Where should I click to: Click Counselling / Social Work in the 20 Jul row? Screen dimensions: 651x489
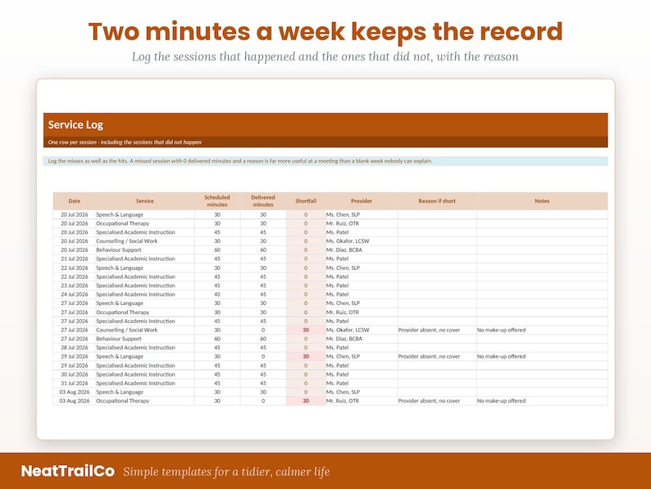click(x=126, y=241)
